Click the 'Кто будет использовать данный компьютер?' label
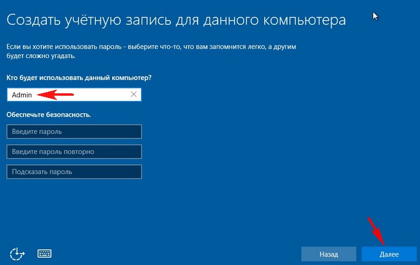Screen dimensions: 420x265 (x=79, y=78)
